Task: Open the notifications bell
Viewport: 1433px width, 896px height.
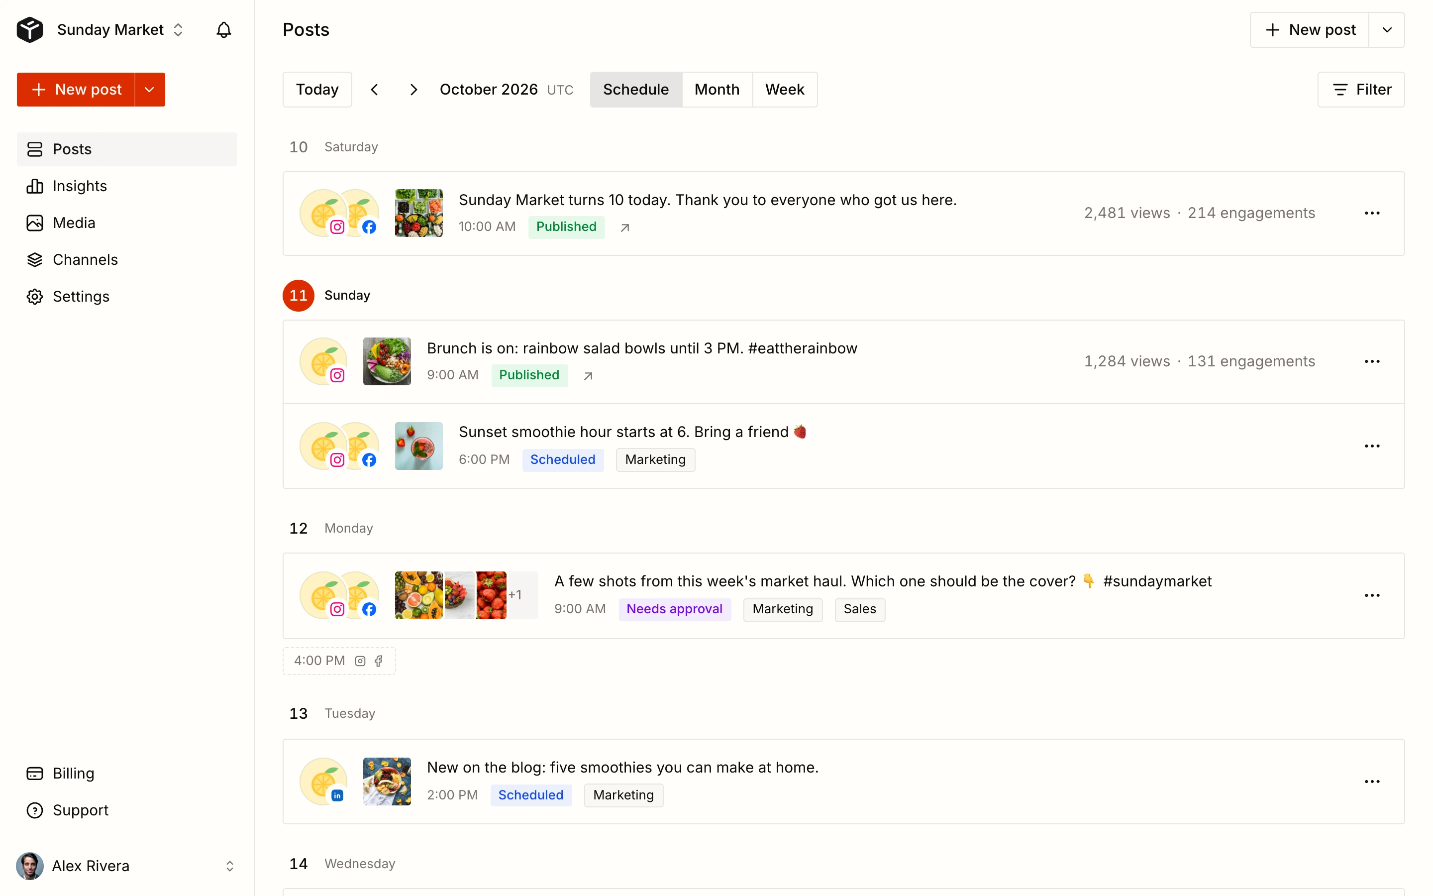Action: pos(224,30)
